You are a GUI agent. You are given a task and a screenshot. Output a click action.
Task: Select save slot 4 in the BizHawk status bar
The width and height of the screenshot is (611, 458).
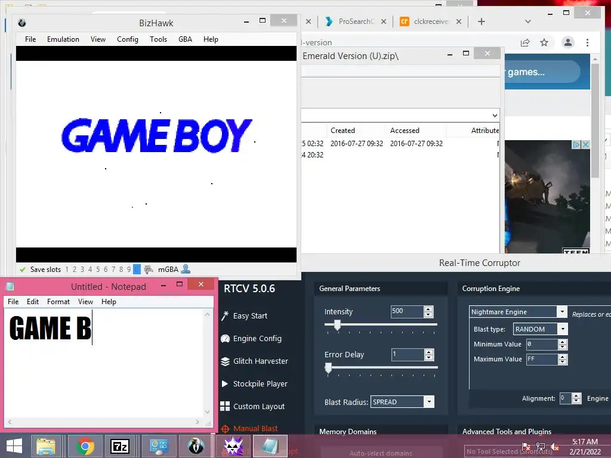[x=90, y=270]
